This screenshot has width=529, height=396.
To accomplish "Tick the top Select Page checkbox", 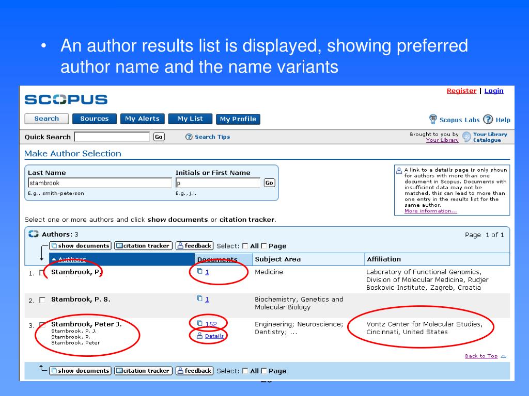I will [x=264, y=246].
